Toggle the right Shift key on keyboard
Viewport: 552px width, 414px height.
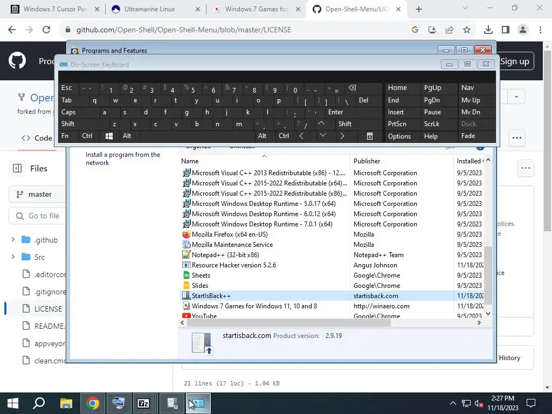[x=358, y=124]
